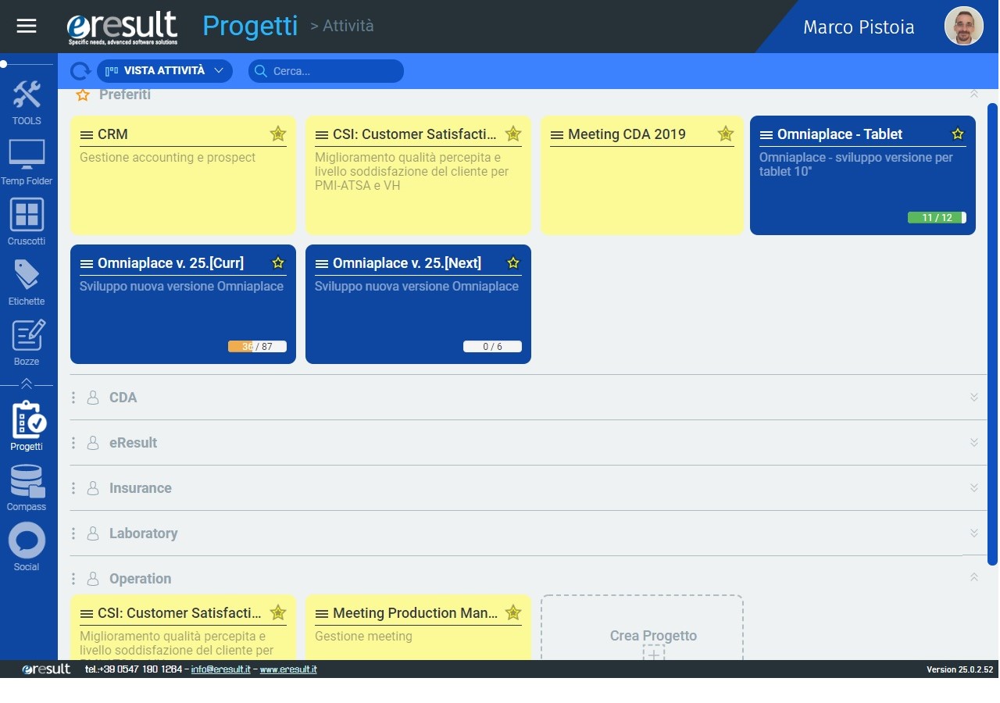Image resolution: width=1000 pixels, height=703 pixels.
Task: Open menu handle on Meeting Production Man... card
Action: [322, 614]
